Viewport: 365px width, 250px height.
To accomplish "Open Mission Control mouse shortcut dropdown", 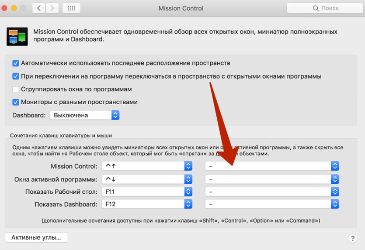I will [x=272, y=166].
